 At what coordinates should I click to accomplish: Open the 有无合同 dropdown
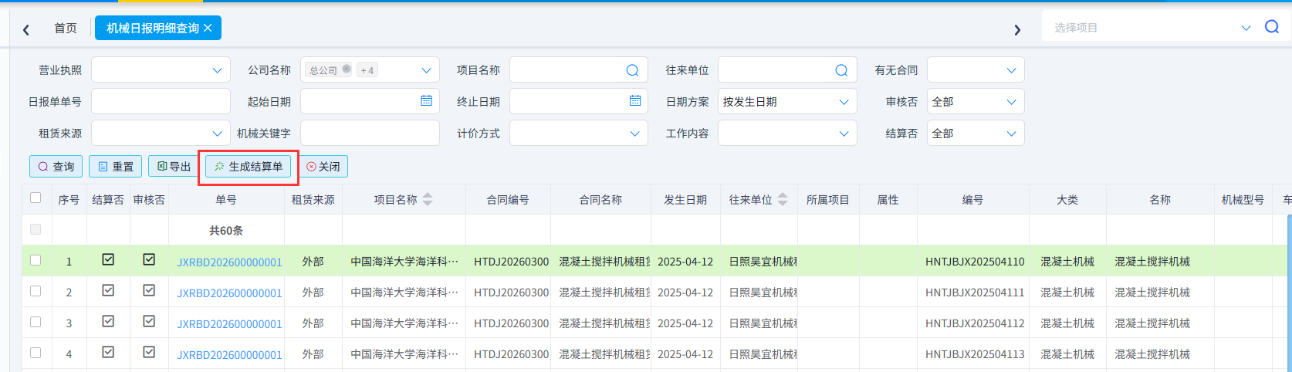pos(976,69)
